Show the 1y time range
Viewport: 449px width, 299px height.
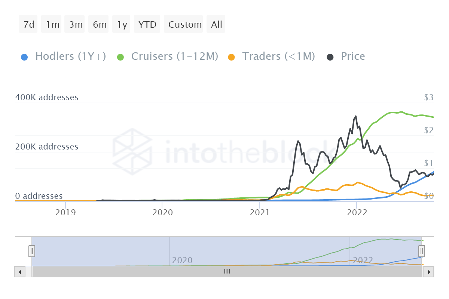[x=122, y=25]
